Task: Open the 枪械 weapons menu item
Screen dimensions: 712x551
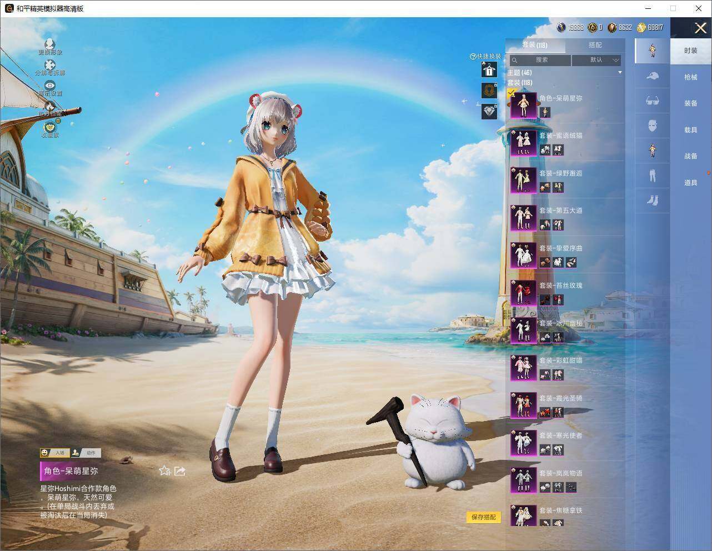Action: [690, 77]
